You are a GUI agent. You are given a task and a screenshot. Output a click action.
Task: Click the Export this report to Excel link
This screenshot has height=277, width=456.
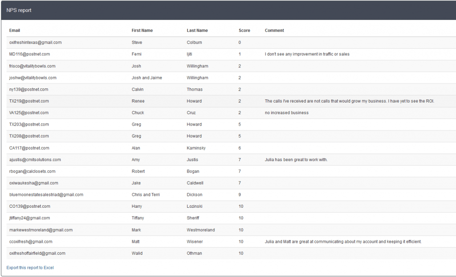(x=30, y=268)
